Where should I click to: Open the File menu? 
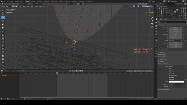4,1
